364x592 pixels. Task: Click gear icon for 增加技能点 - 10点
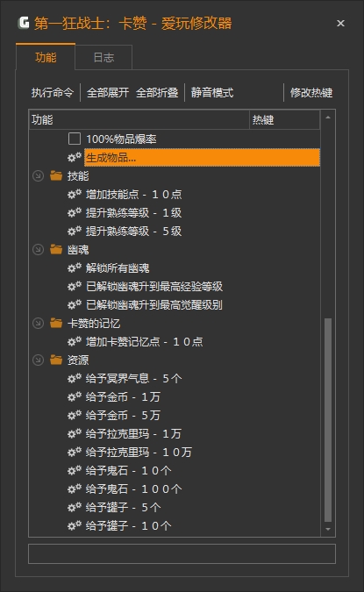[x=75, y=194]
